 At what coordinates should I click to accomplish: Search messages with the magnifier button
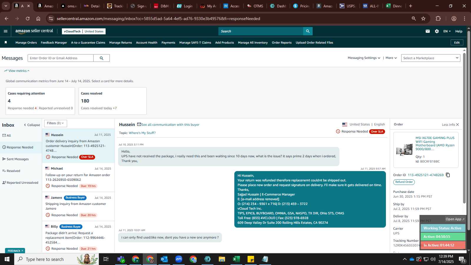102,58
